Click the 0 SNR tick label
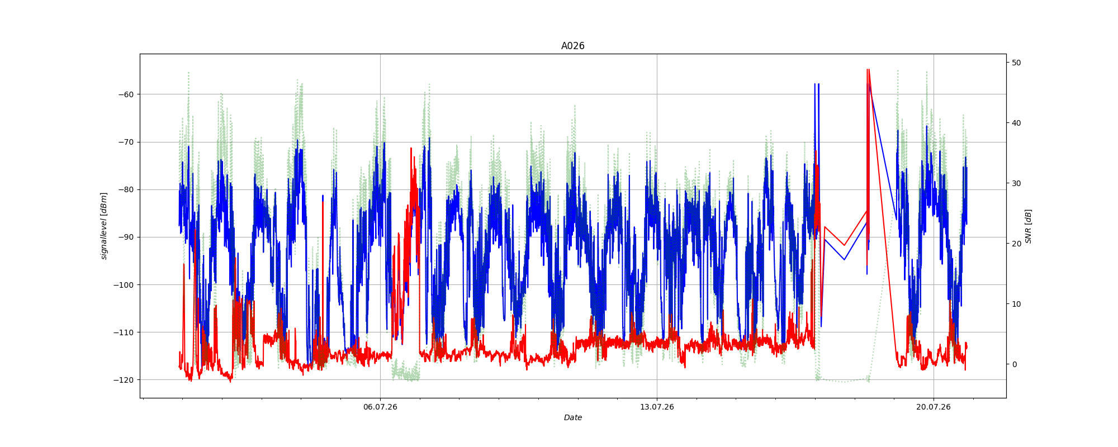Viewport: 1118px width, 447px height. pos(1014,364)
